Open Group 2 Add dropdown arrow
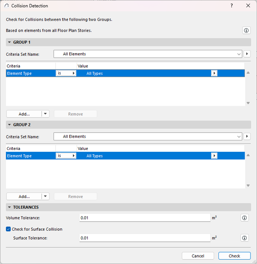 point(45,196)
